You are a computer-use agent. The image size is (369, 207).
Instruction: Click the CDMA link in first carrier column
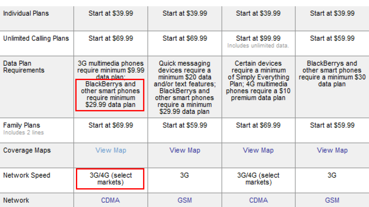pyautogui.click(x=110, y=200)
